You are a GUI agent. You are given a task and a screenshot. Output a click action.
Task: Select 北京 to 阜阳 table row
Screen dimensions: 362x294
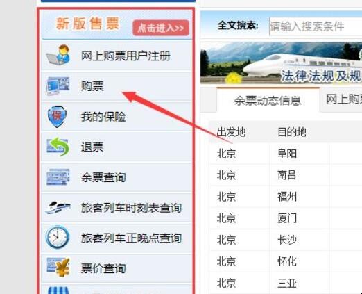[x=286, y=154]
